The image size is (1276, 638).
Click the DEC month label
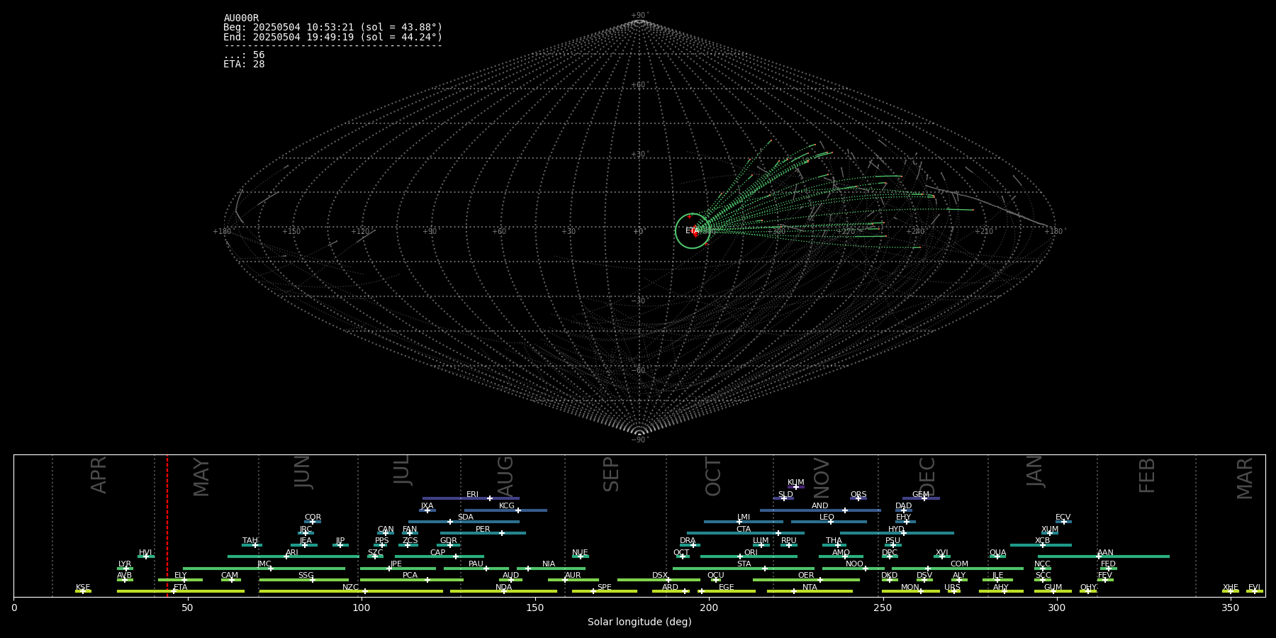click(x=927, y=476)
